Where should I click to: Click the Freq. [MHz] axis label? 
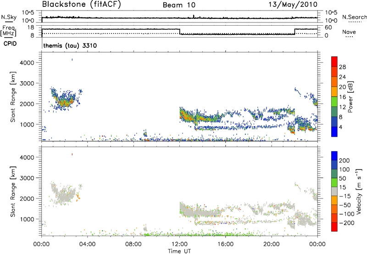tap(9, 31)
